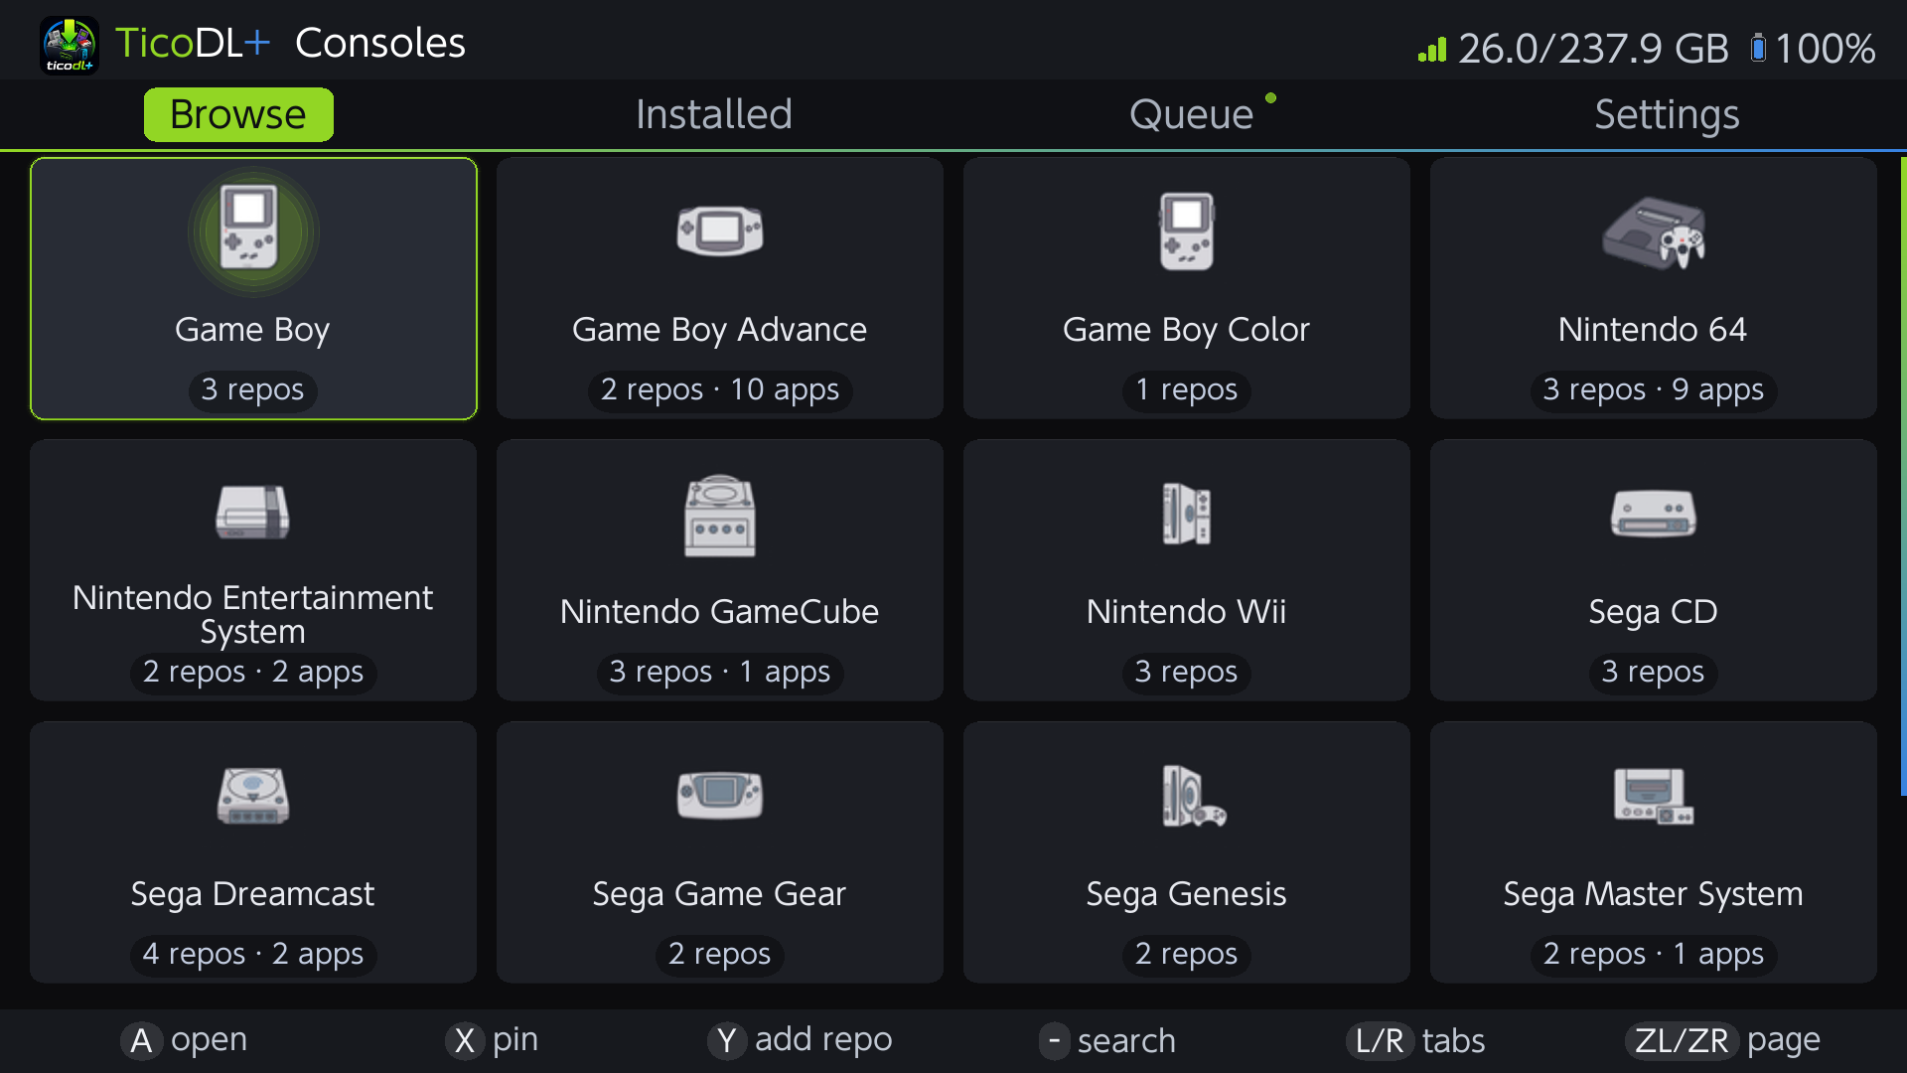Choose the Game Boy Color icon
The image size is (1907, 1073).
(x=1186, y=231)
